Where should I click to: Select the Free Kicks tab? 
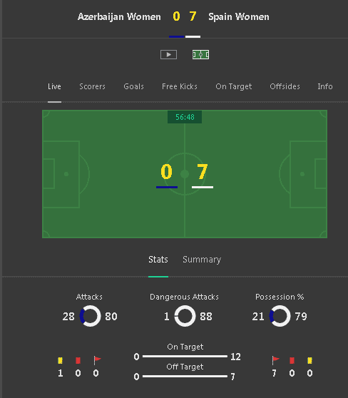(180, 86)
